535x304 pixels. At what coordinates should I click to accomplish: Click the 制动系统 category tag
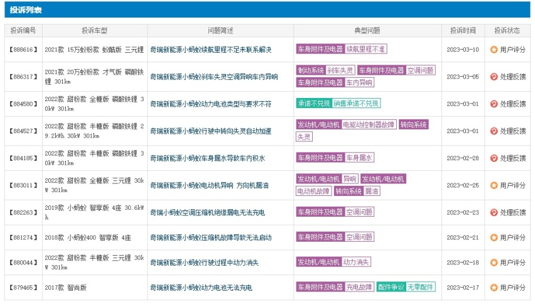coord(310,70)
